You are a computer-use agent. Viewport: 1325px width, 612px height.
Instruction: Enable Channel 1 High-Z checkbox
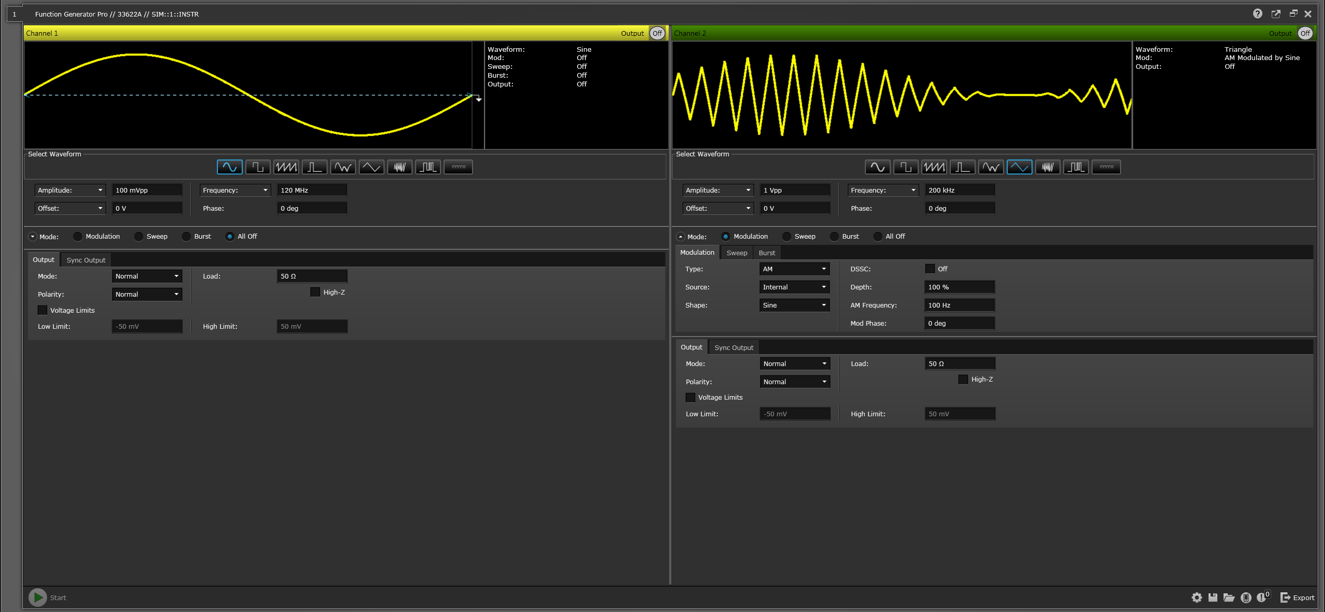pyautogui.click(x=315, y=292)
